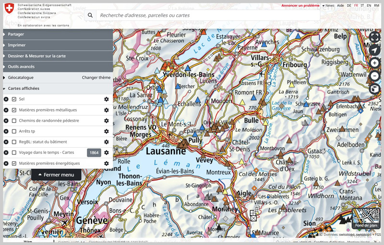384x245 pixels.
Task: Expand the Géocatalogue panel
Action: coord(21,78)
